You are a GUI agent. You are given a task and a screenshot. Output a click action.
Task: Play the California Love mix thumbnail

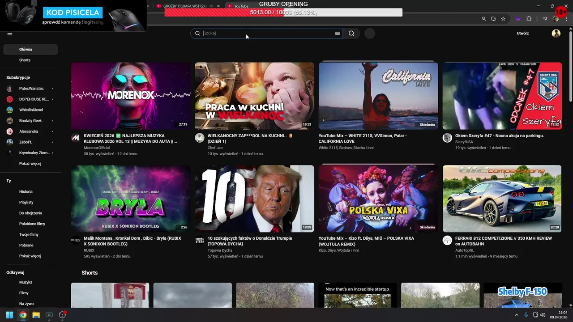coord(378,96)
